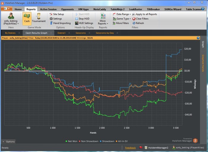Select the Graphed Hands side tab
Viewport: 208px width, 152px height.
203,63
